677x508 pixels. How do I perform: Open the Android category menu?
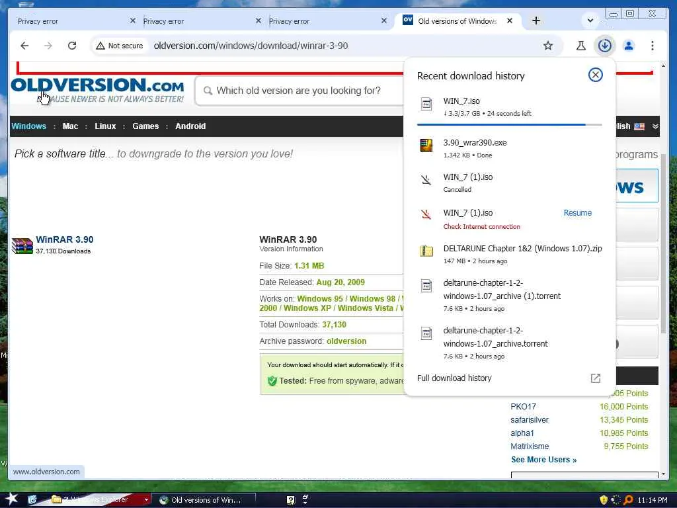click(190, 126)
